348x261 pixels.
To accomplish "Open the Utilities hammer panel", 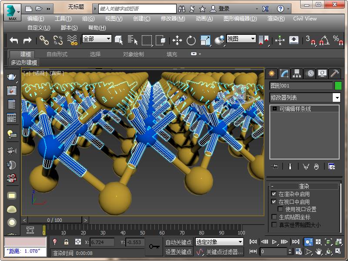I will click(334, 73).
